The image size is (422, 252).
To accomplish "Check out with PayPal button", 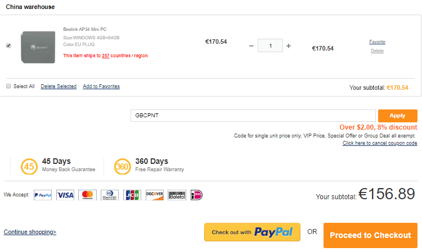I will [x=252, y=232].
